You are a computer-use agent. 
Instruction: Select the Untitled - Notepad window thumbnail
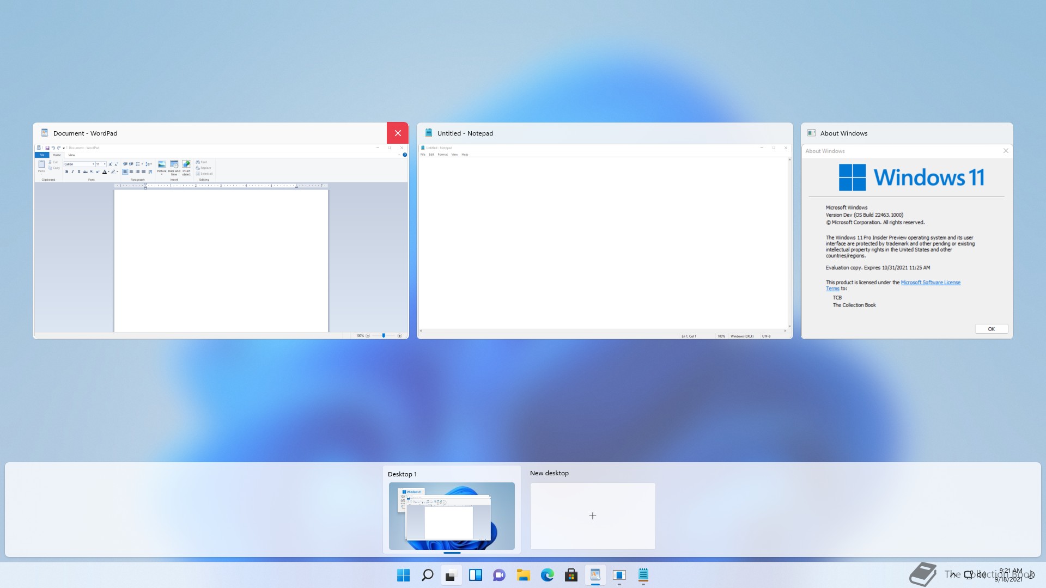605,240
